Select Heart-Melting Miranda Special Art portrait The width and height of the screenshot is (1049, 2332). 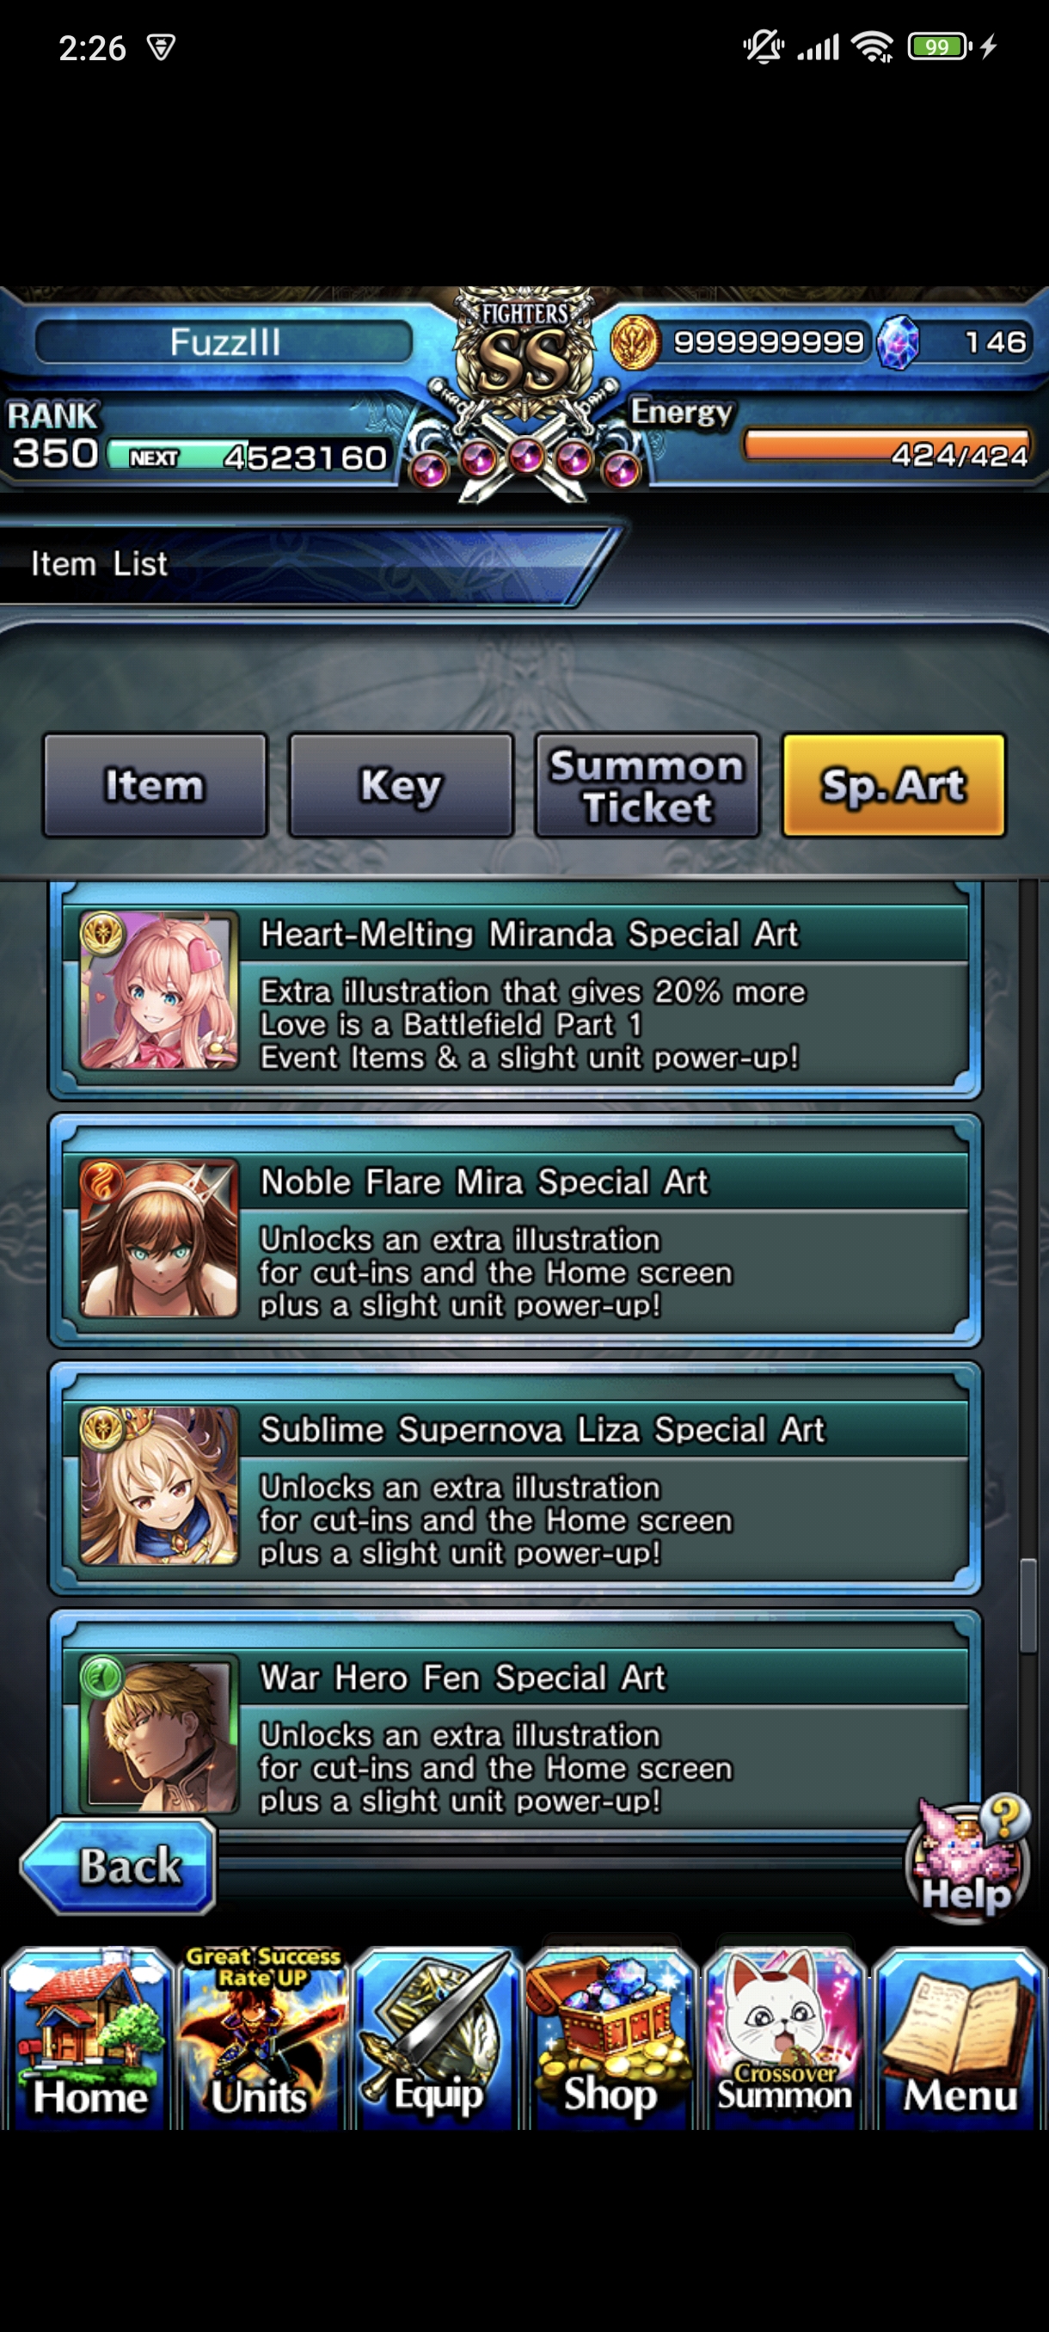click(159, 990)
